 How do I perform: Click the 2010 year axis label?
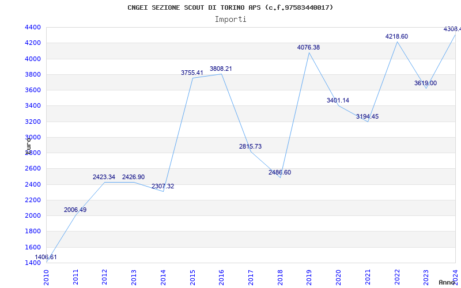(x=46, y=277)
